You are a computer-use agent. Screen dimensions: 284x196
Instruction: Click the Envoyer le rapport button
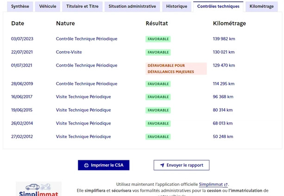(x=181, y=165)
